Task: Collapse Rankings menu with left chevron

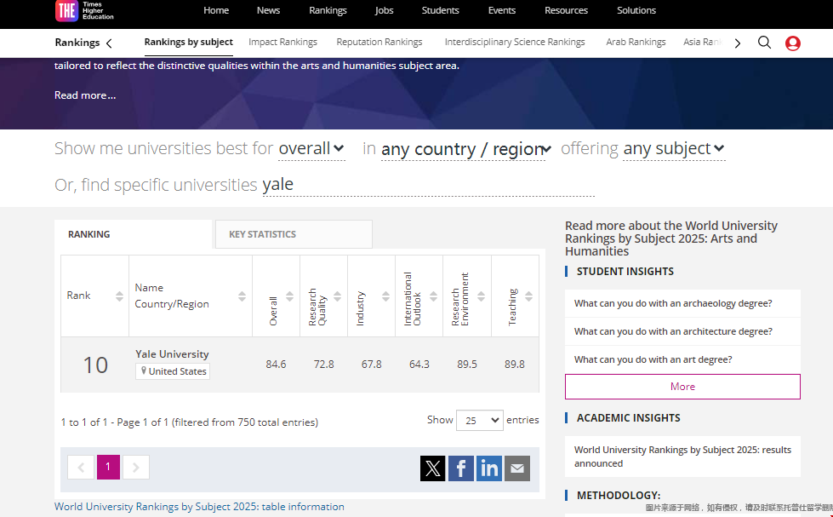Action: pyautogui.click(x=109, y=43)
